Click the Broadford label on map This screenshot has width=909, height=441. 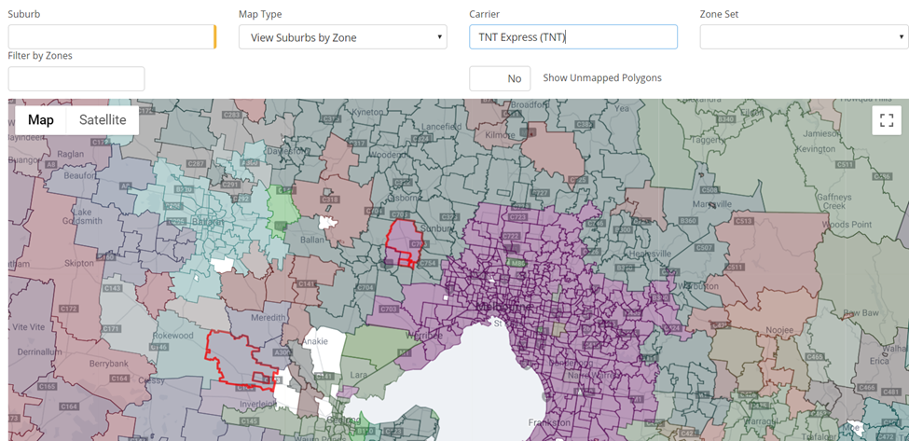(530, 104)
